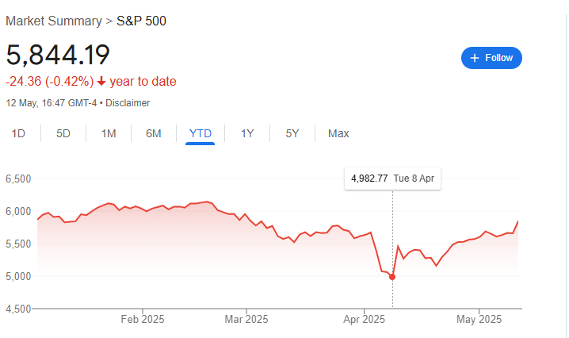Click the Follow button
Image resolution: width=569 pixels, height=338 pixels.
click(491, 58)
